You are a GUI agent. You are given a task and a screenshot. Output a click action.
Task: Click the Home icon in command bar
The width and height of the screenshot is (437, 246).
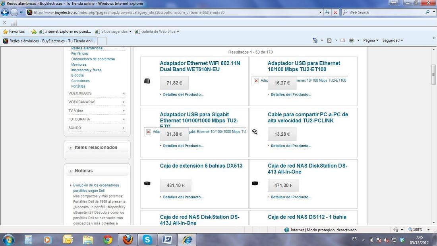(x=315, y=40)
